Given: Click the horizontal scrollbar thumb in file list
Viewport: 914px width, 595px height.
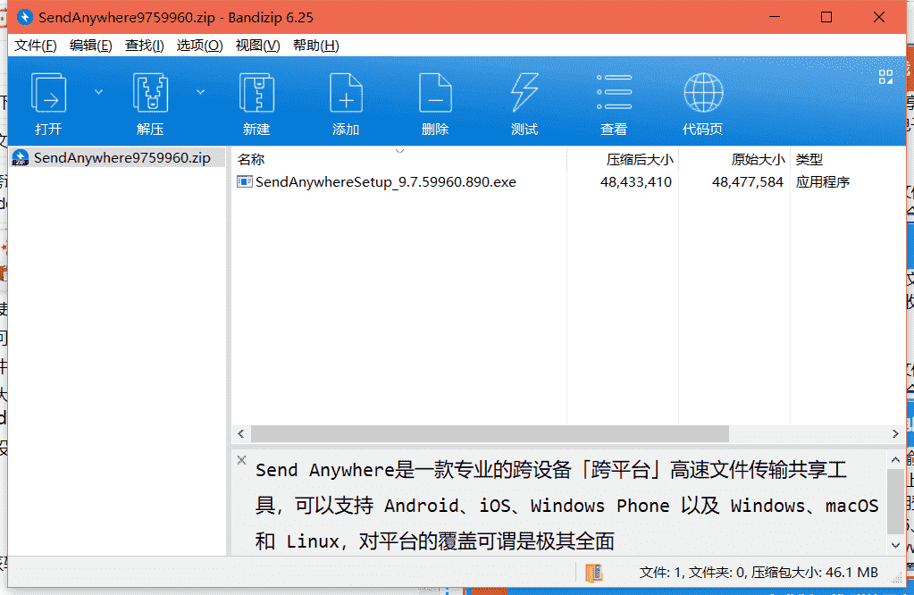Looking at the screenshot, I should click(490, 433).
